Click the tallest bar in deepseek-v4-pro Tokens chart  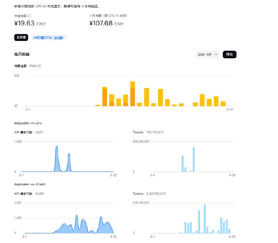click(194, 159)
